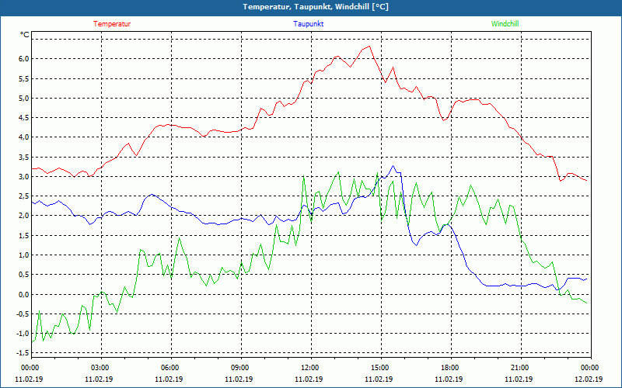Click the 1,5 y-axis value
The height and width of the screenshot is (388, 622).
click(24, 236)
